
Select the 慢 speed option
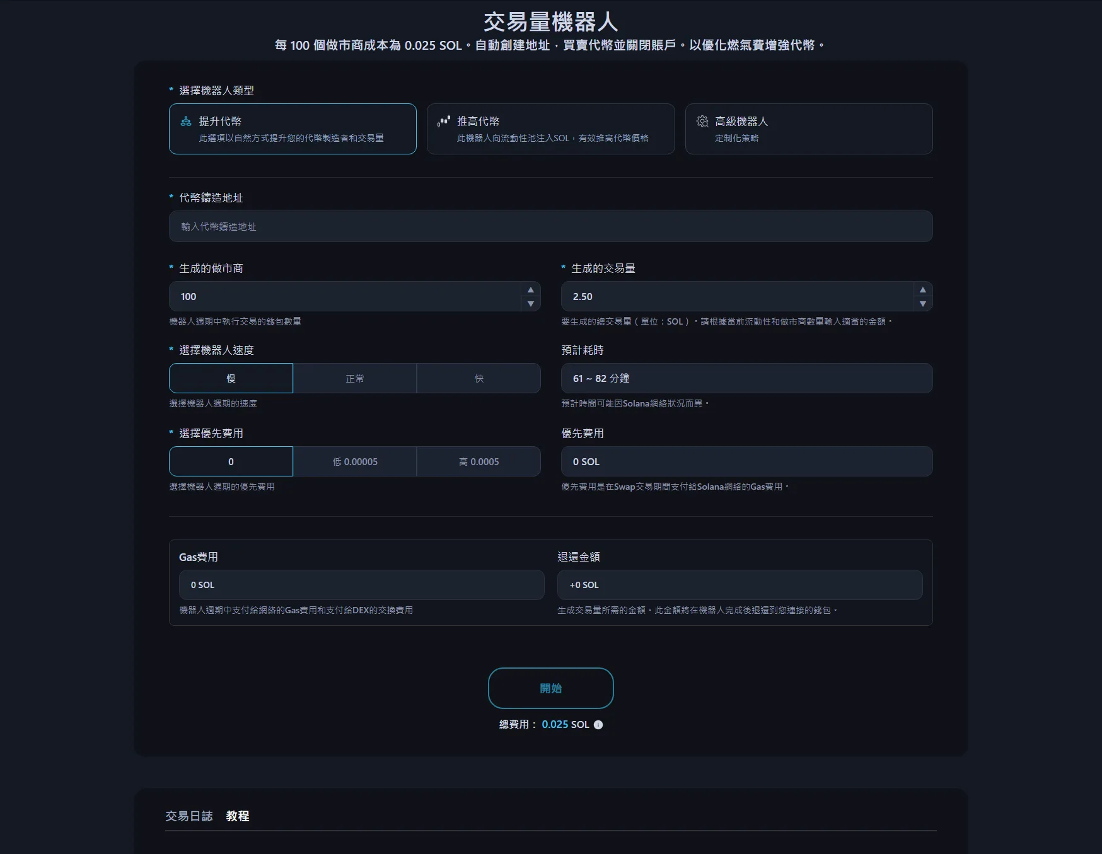231,378
